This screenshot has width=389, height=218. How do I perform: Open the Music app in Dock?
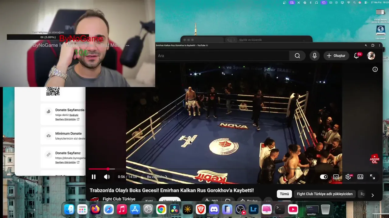click(122, 209)
